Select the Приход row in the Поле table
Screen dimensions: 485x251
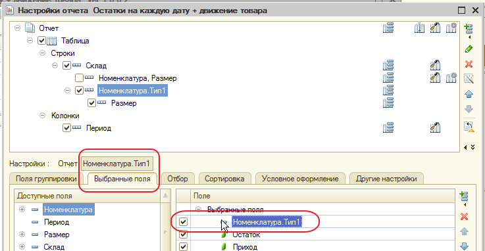point(245,247)
